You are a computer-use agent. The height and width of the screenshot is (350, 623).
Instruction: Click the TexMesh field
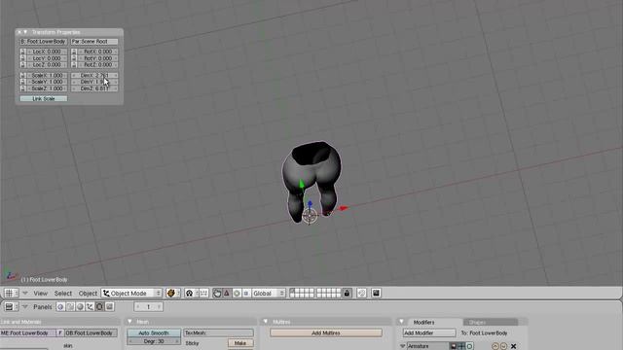point(218,332)
